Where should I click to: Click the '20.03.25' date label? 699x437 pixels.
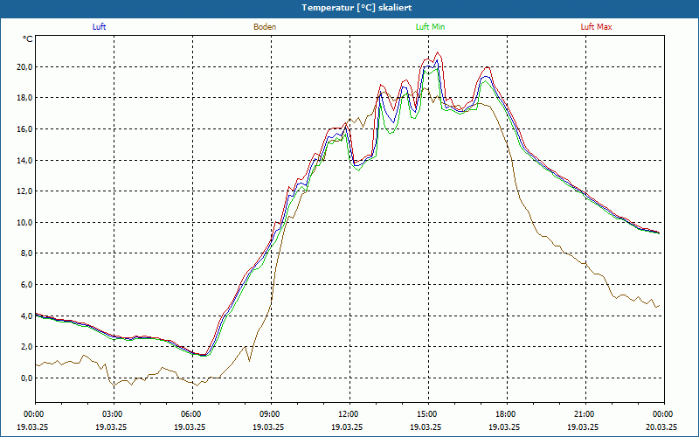coord(661,427)
